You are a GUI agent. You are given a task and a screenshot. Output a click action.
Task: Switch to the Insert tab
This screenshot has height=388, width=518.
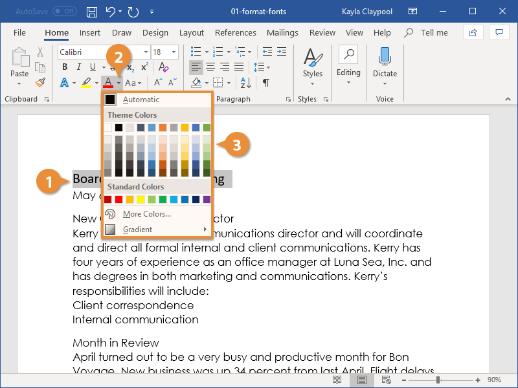90,32
